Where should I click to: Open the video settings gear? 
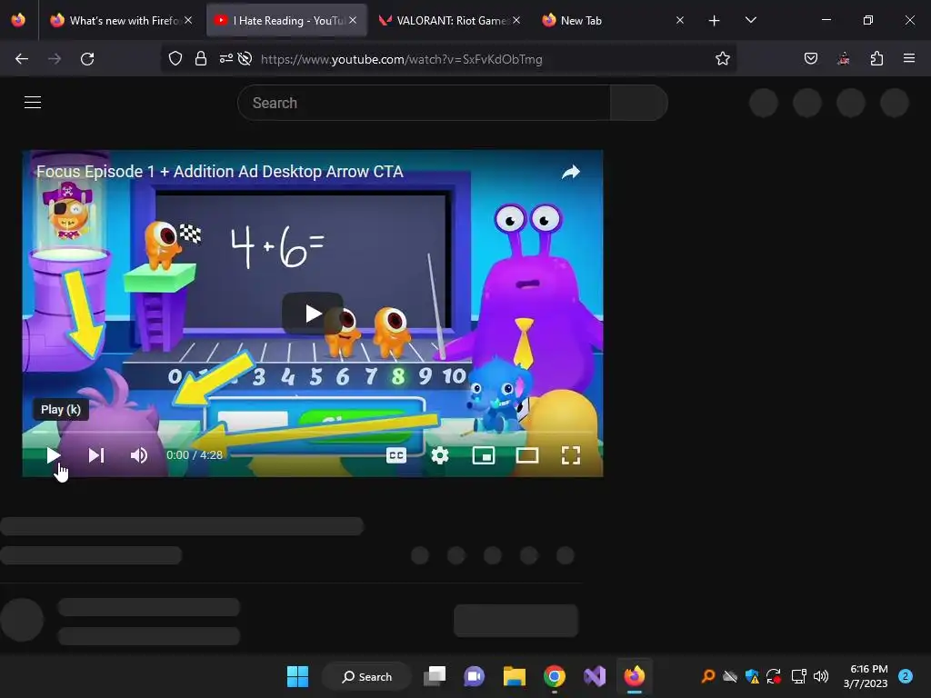click(440, 455)
